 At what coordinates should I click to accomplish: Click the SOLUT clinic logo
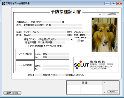click(81, 65)
